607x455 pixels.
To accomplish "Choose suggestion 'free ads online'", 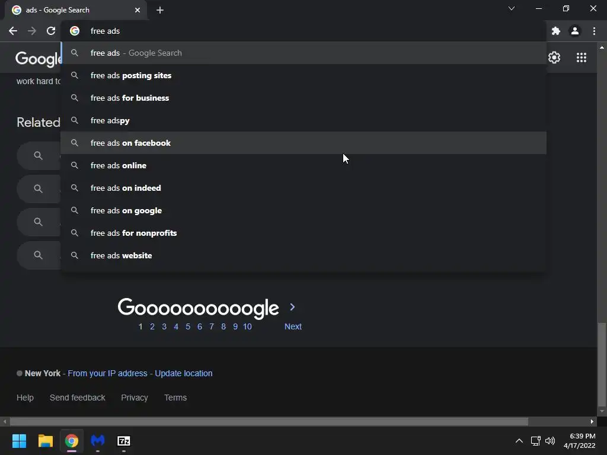I will click(303, 166).
